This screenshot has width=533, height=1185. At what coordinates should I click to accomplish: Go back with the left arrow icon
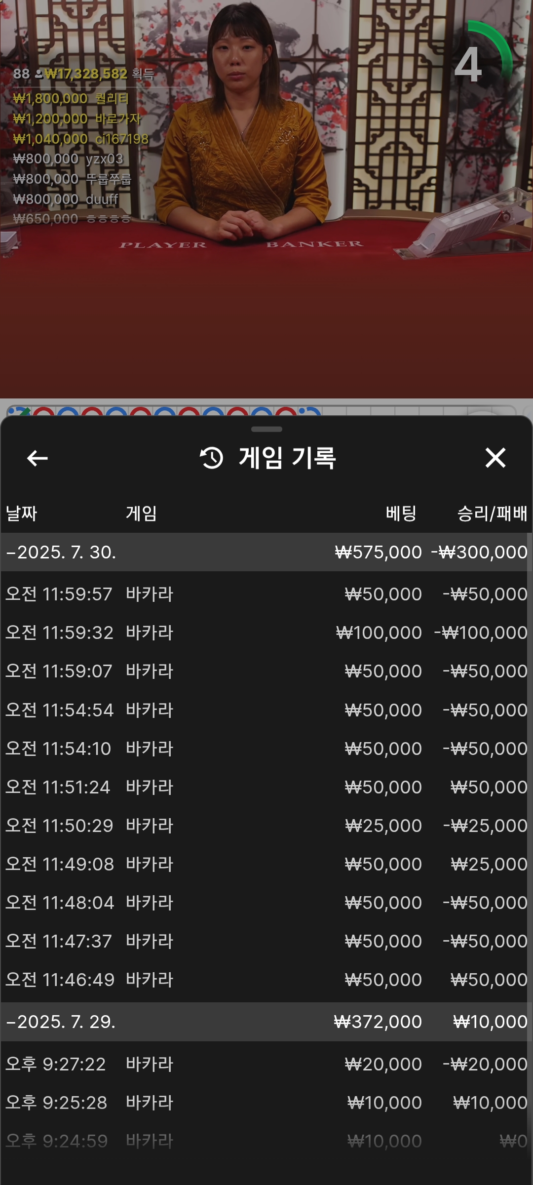37,458
